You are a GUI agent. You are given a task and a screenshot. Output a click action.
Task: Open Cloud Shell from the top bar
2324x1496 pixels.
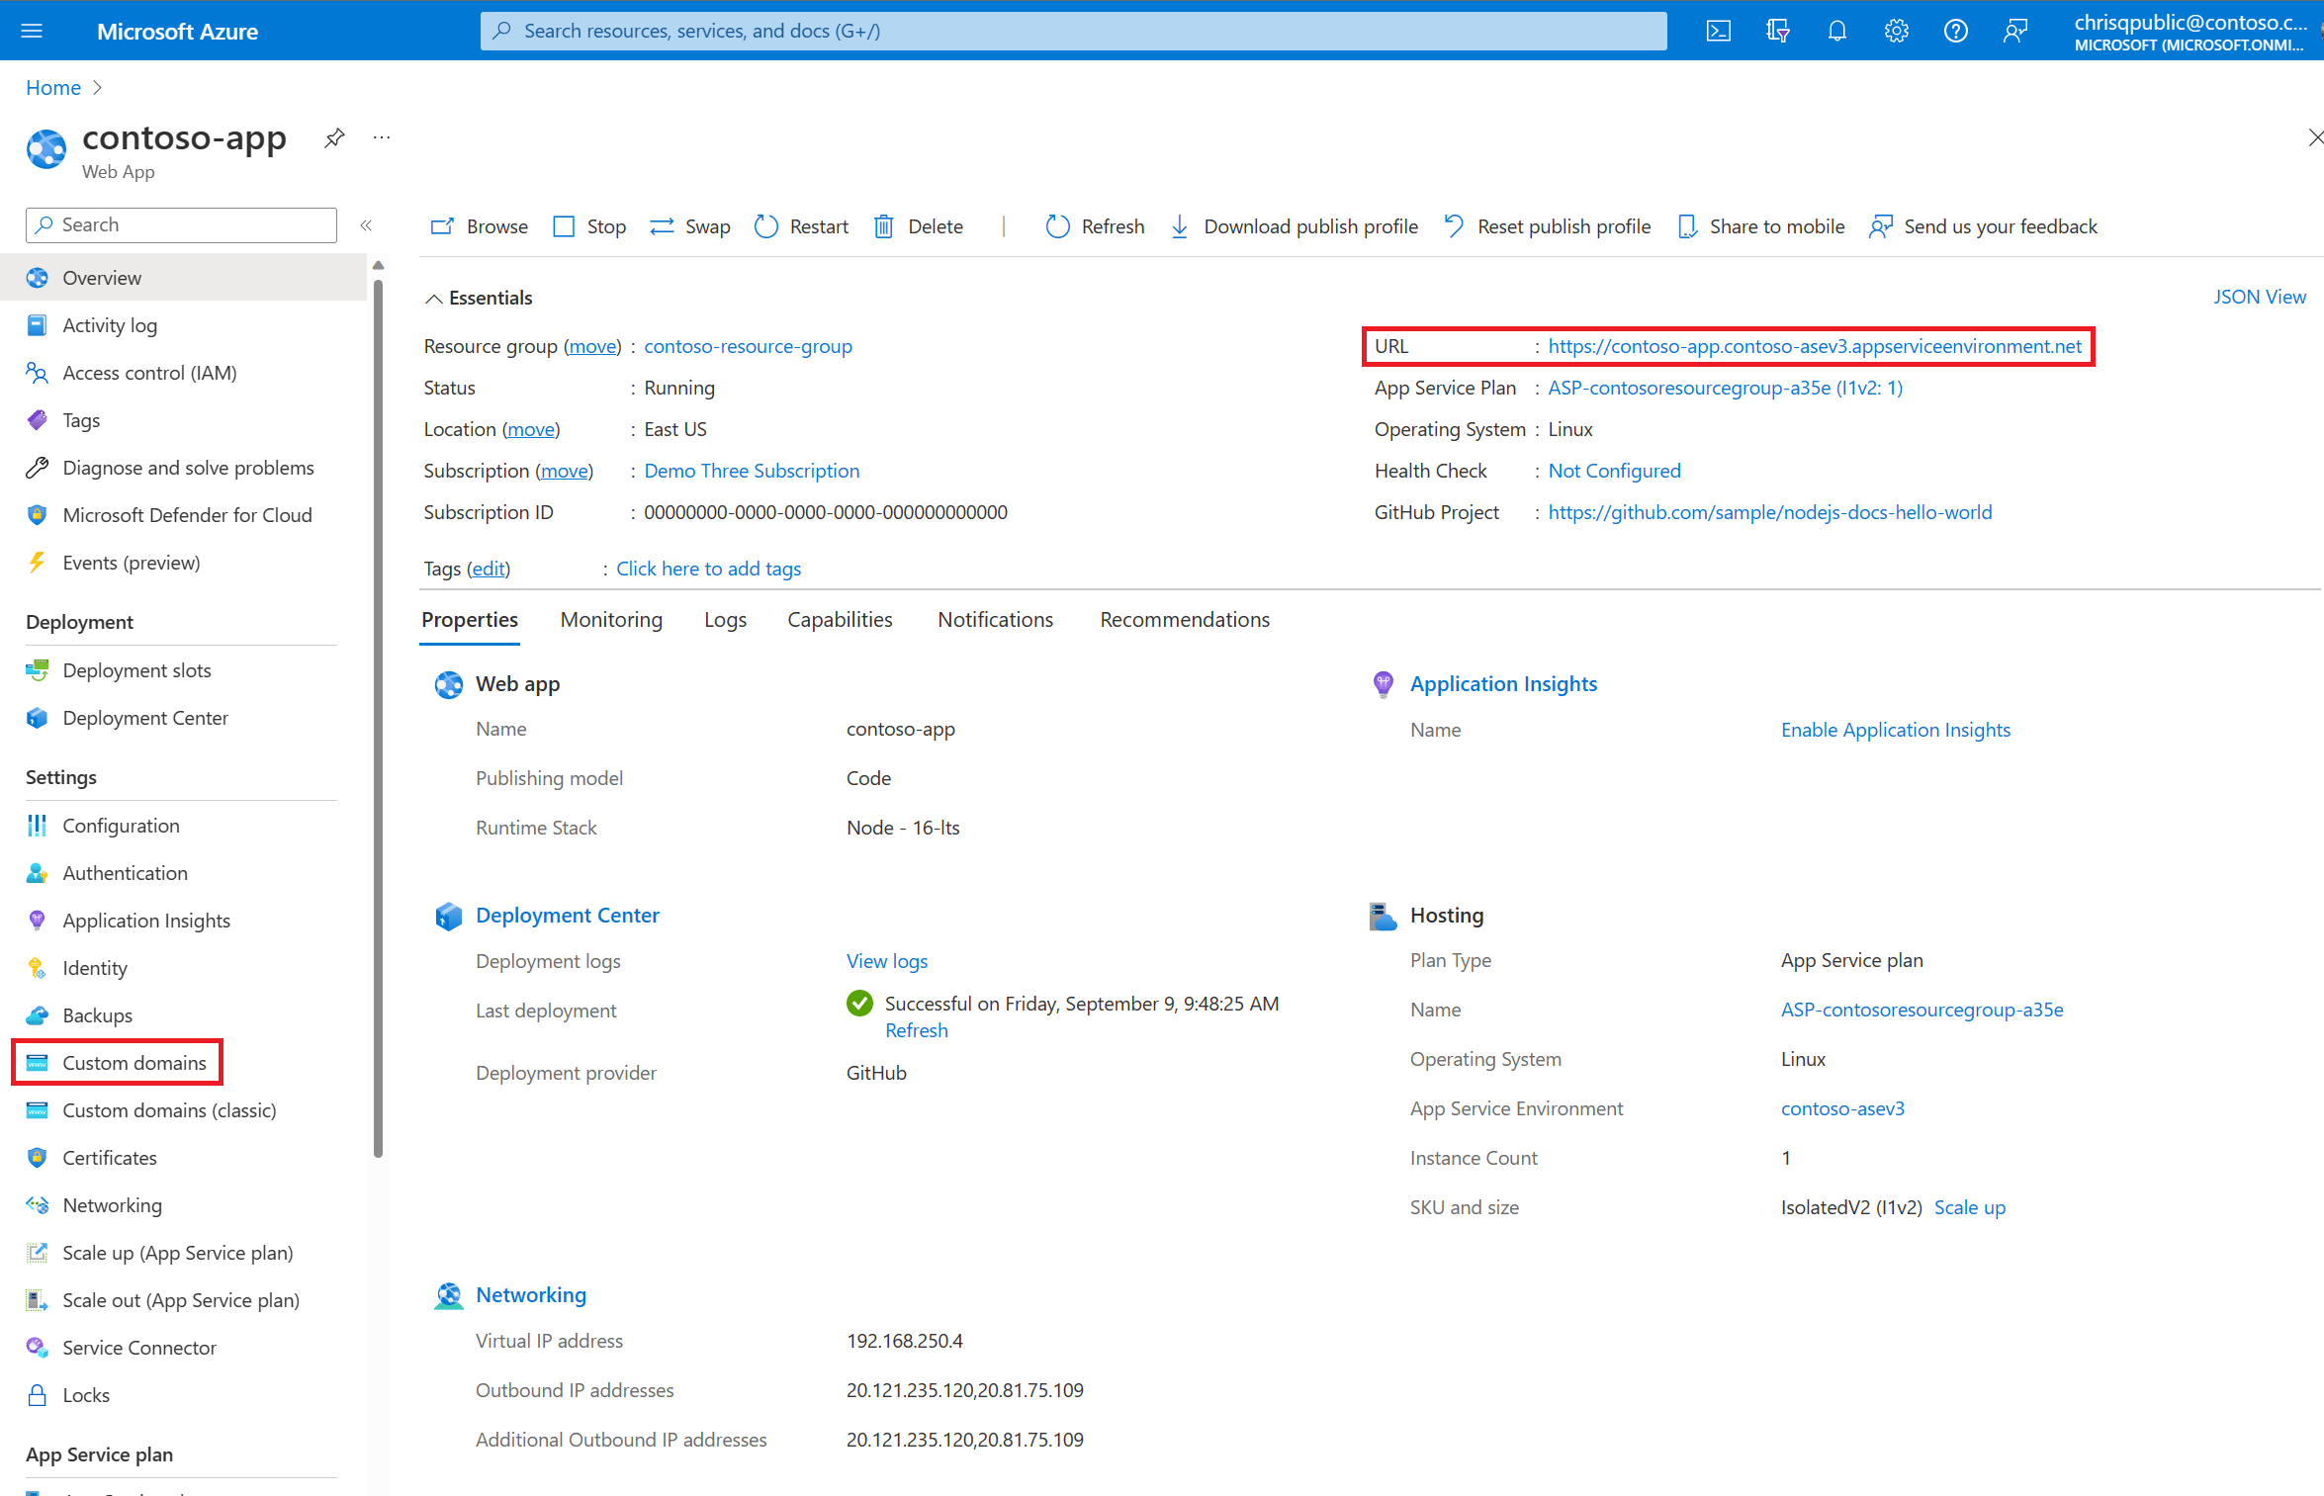1718,30
